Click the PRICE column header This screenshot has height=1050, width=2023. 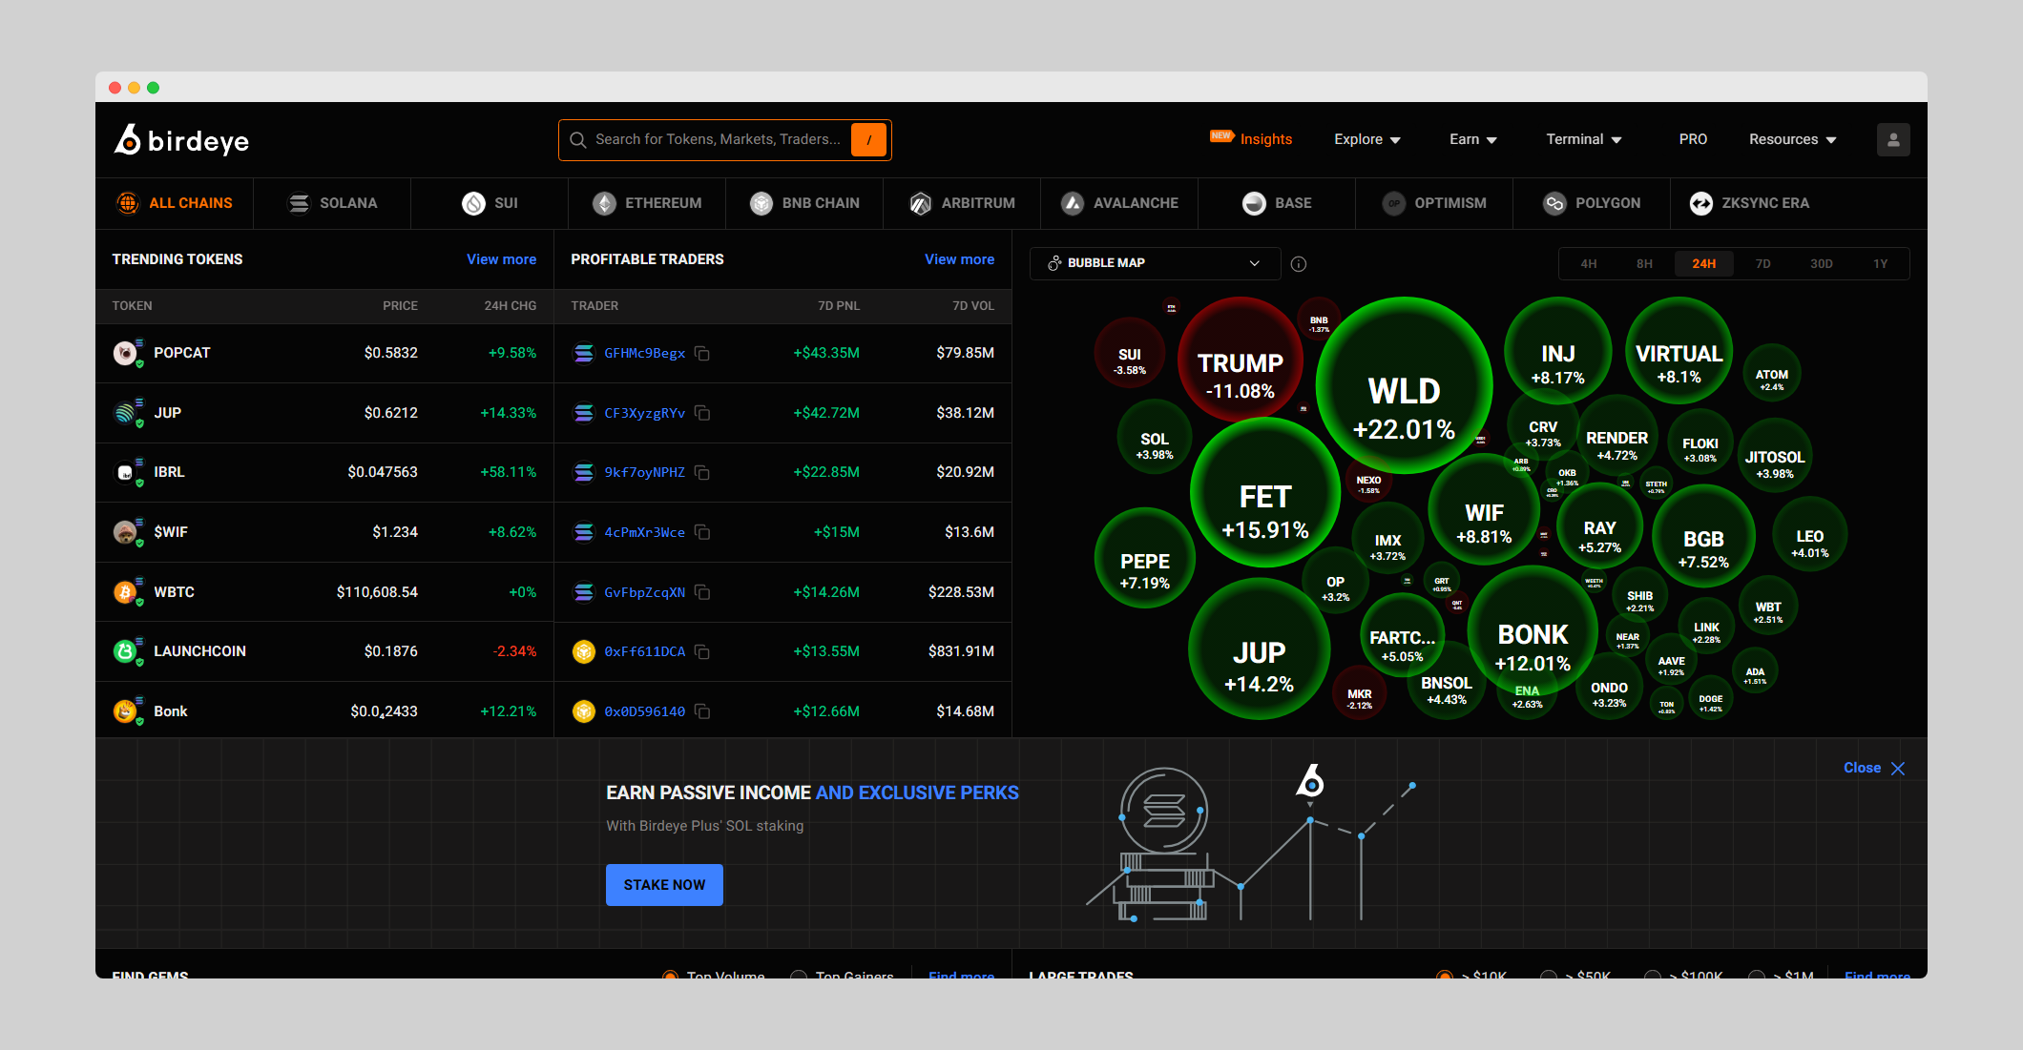click(400, 306)
